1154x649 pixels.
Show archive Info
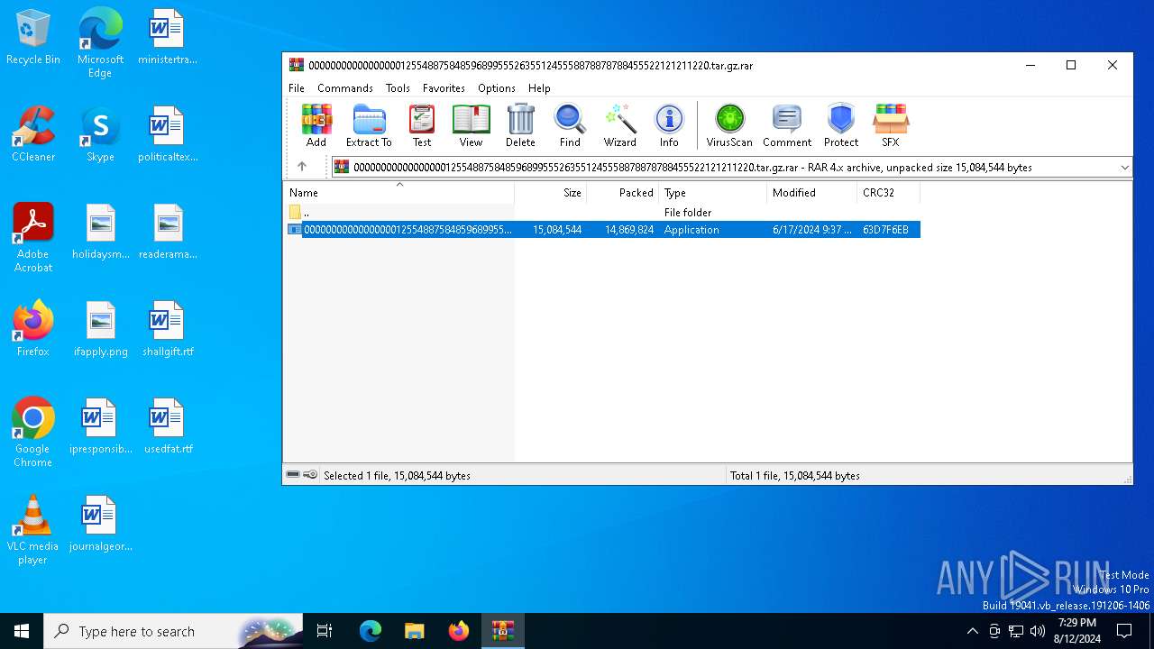pyautogui.click(x=669, y=125)
